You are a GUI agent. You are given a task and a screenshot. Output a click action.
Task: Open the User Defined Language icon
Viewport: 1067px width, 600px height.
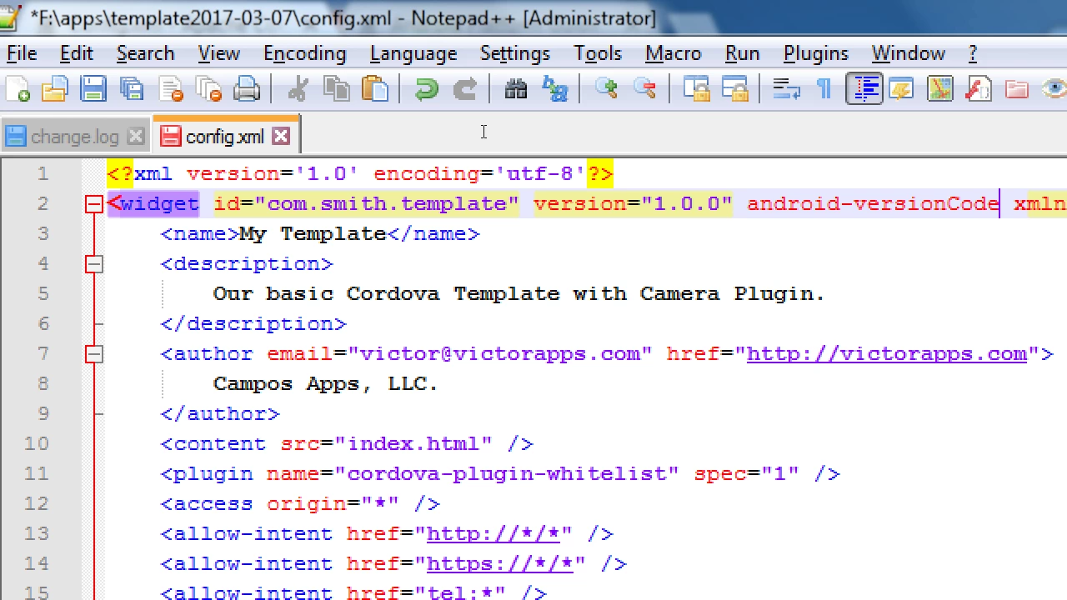click(x=902, y=89)
